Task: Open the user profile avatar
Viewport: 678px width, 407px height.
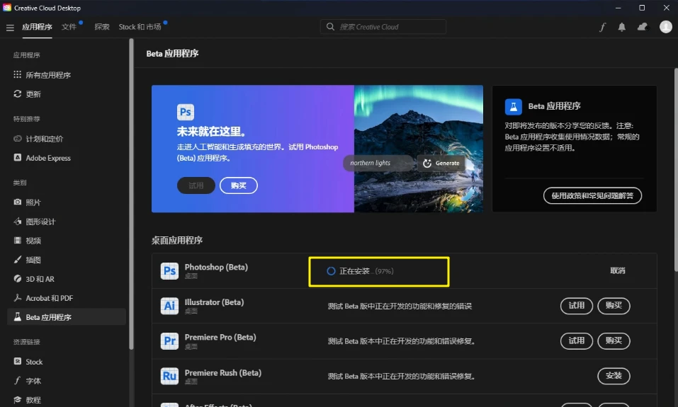Action: 665,27
